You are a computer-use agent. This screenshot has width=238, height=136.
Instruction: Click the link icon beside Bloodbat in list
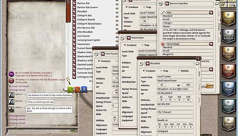tap(74, 12)
